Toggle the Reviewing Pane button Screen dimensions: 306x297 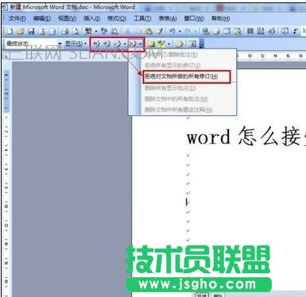pyautogui.click(x=192, y=44)
